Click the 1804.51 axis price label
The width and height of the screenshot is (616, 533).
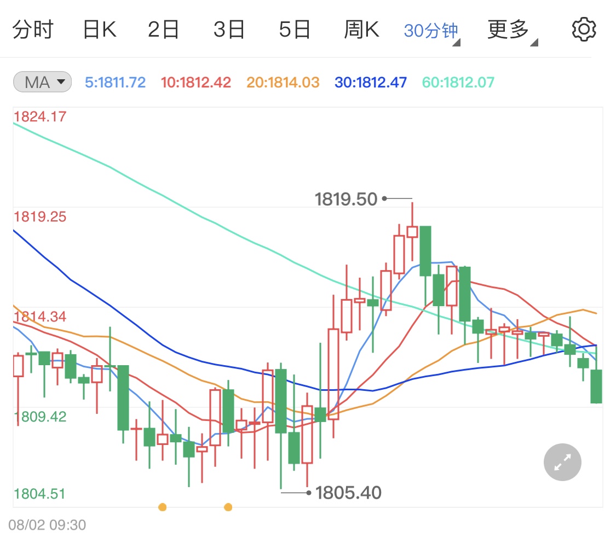click(x=39, y=494)
